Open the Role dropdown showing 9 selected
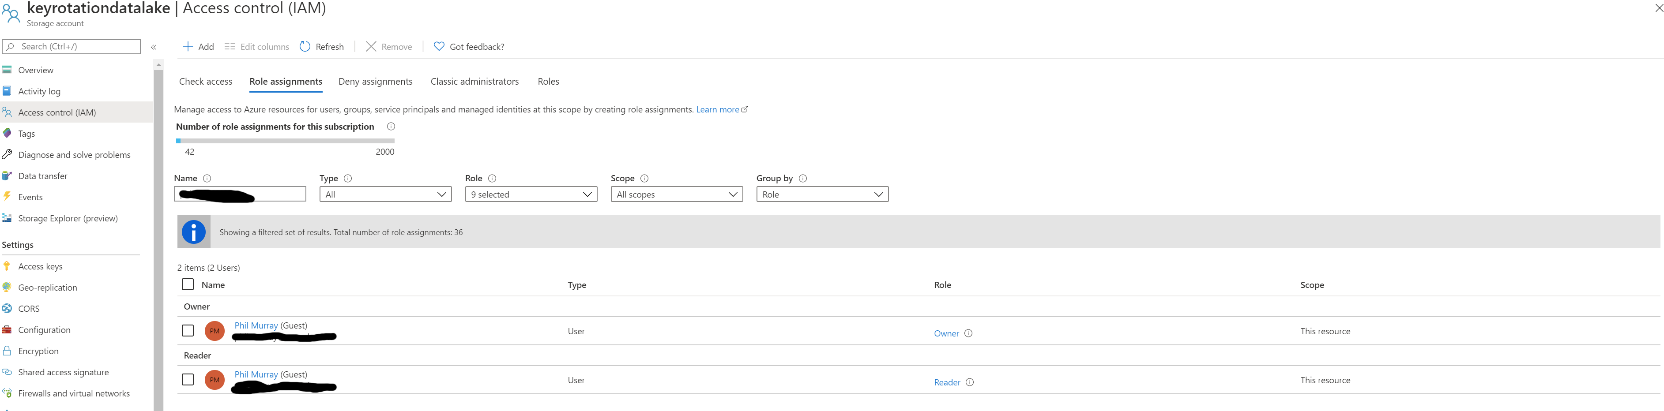Screen dimensions: 1664x411 tap(531, 194)
